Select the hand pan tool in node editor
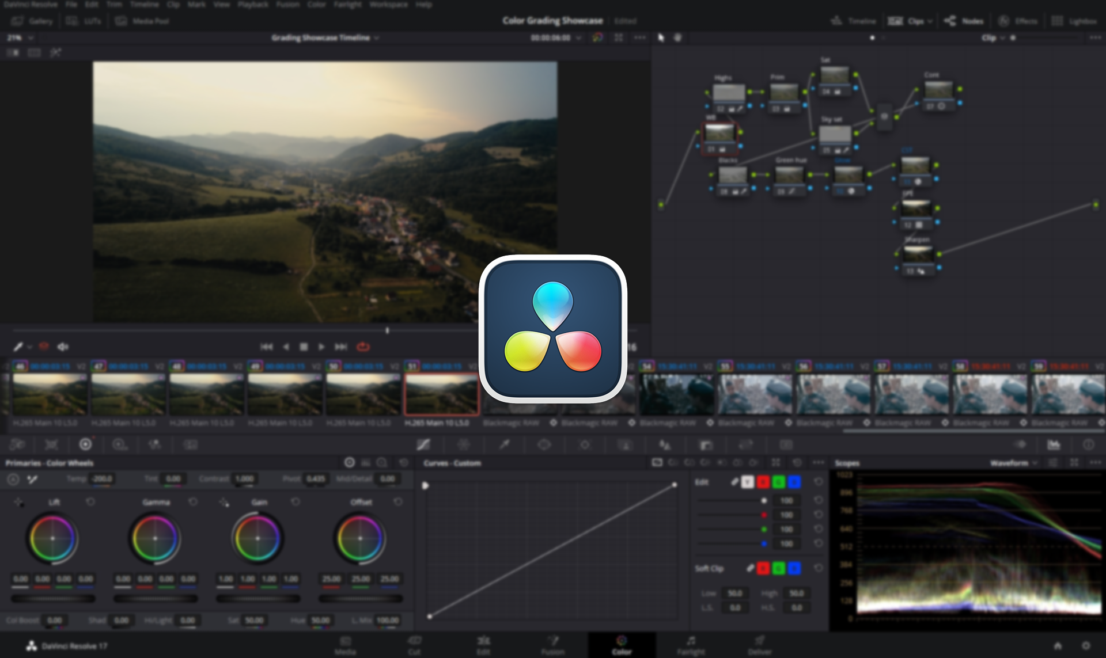 (x=678, y=37)
